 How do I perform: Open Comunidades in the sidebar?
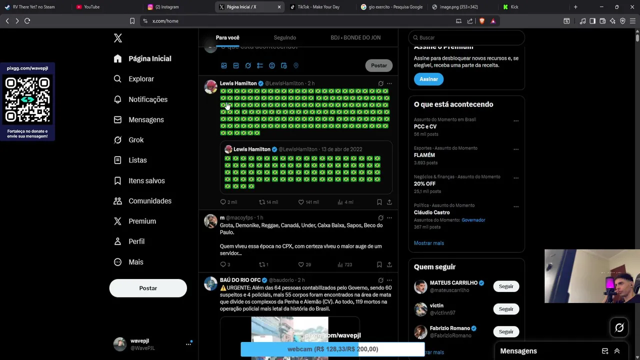142,201
